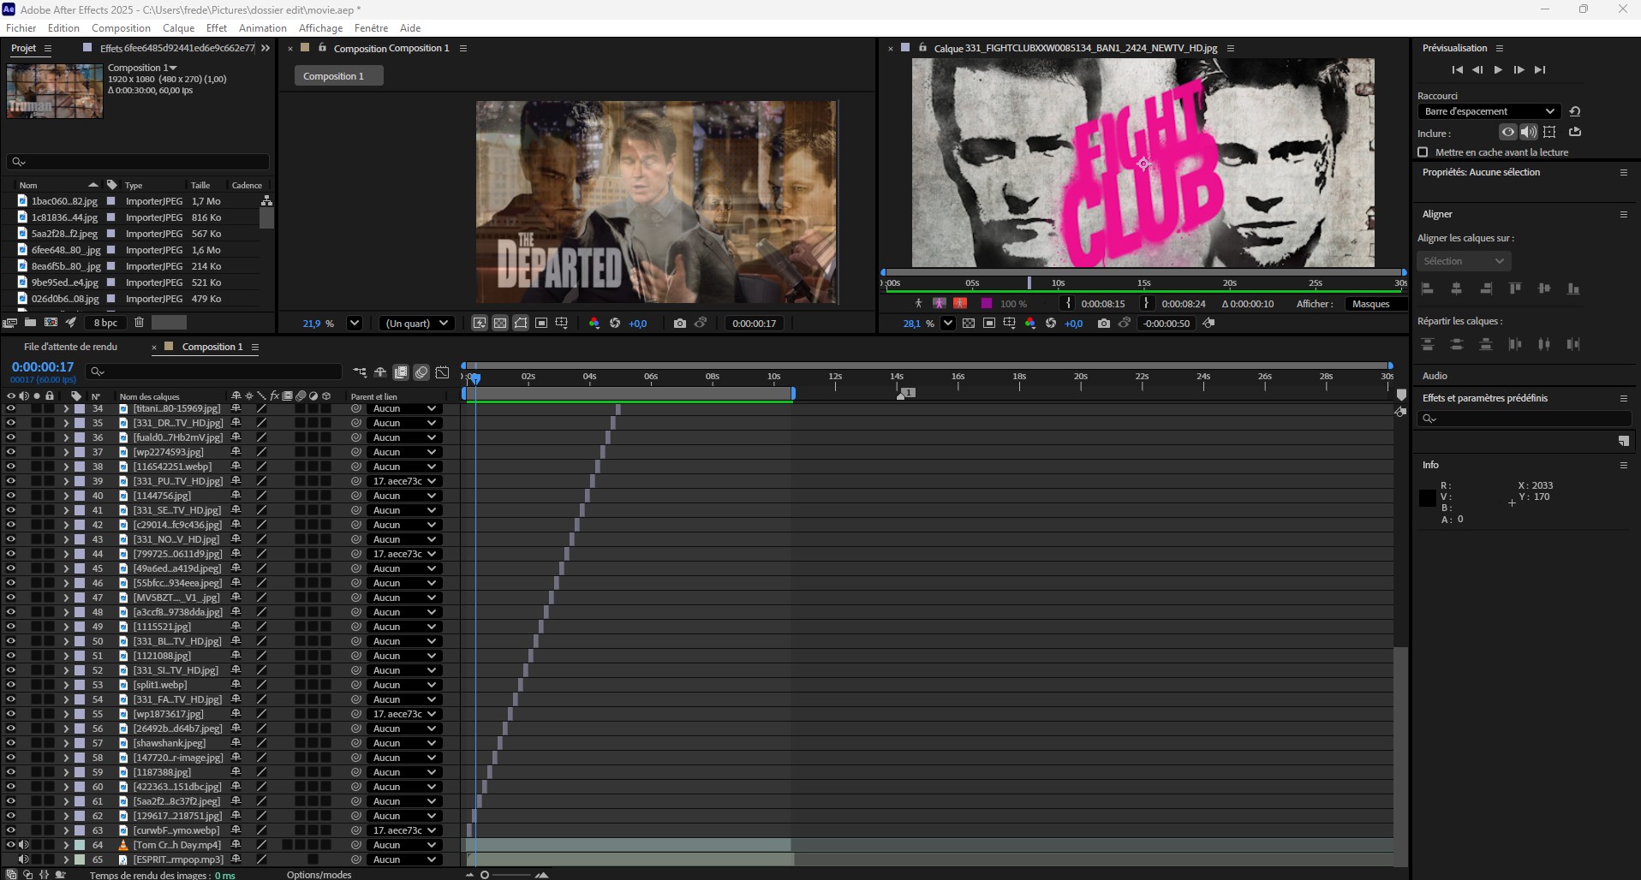Hide layer 64 Tom Cr..h Day.mp4 video
Screen dimensions: 1641x880
pos(11,846)
